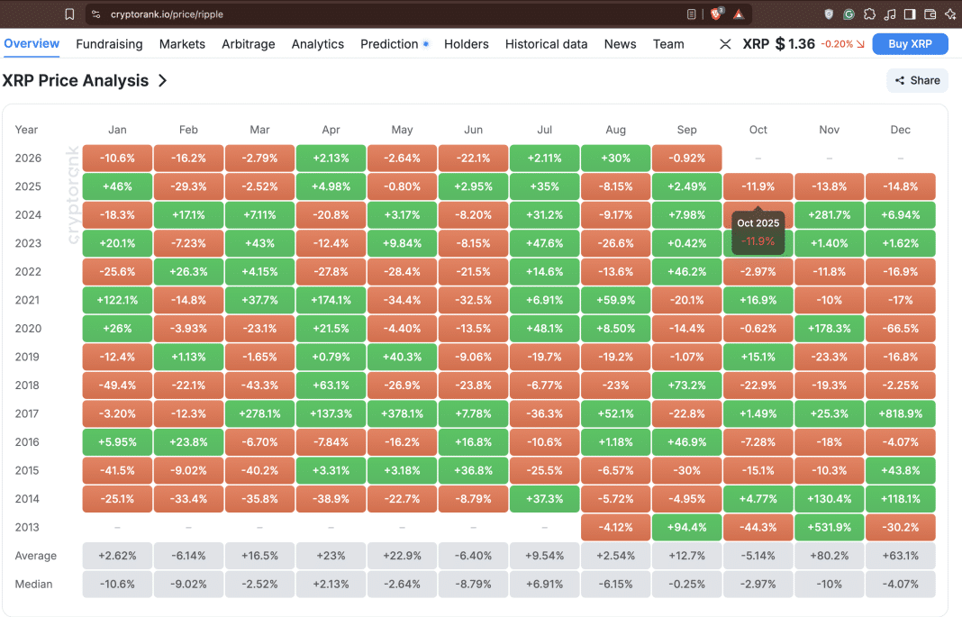Click the XRP $1.36 price label

click(x=778, y=44)
